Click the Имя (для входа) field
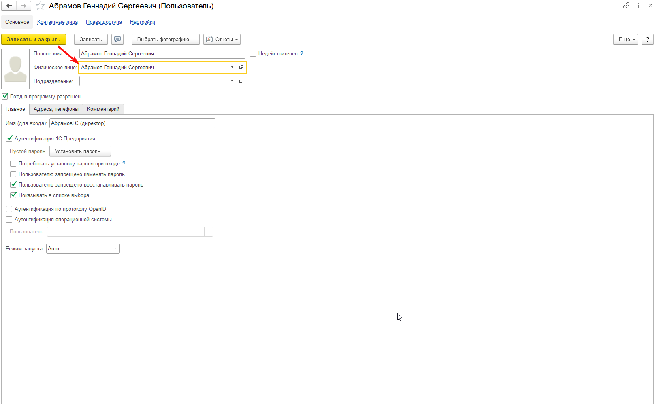657x407 pixels. pos(132,123)
